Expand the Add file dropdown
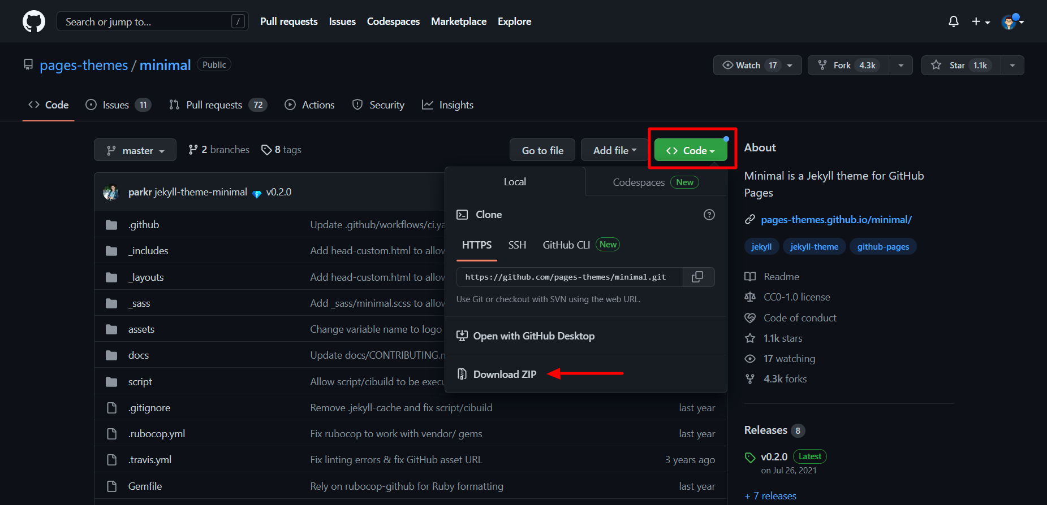Image resolution: width=1047 pixels, height=505 pixels. 614,150
